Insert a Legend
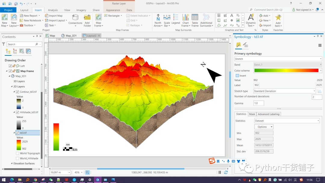325x183 pixels. click(176, 19)
